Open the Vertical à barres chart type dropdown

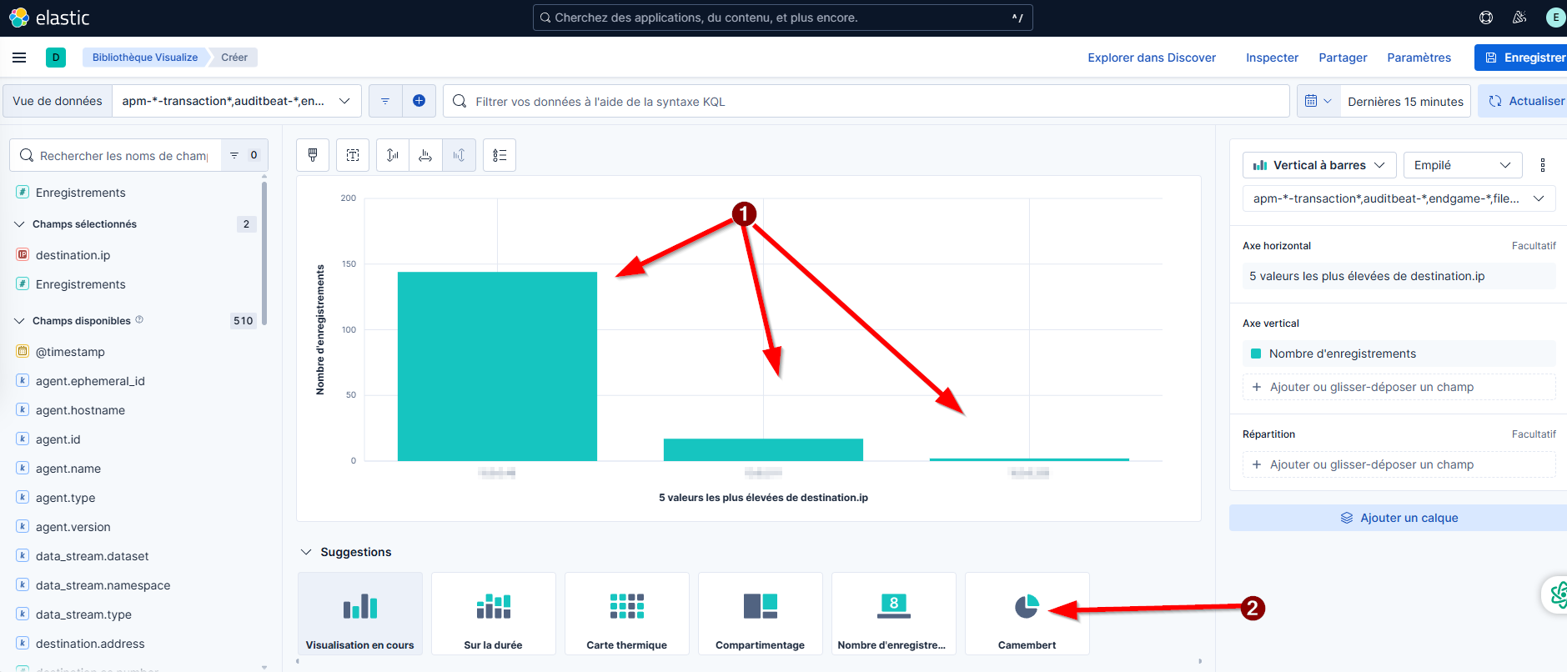coord(1318,165)
